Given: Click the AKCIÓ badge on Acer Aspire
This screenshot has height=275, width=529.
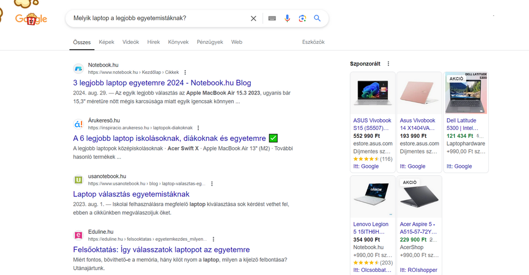Looking at the screenshot, I should (409, 183).
